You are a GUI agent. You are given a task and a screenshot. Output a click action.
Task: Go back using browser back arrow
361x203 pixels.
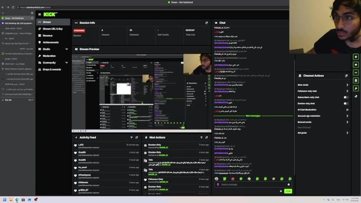(x=3, y=7)
